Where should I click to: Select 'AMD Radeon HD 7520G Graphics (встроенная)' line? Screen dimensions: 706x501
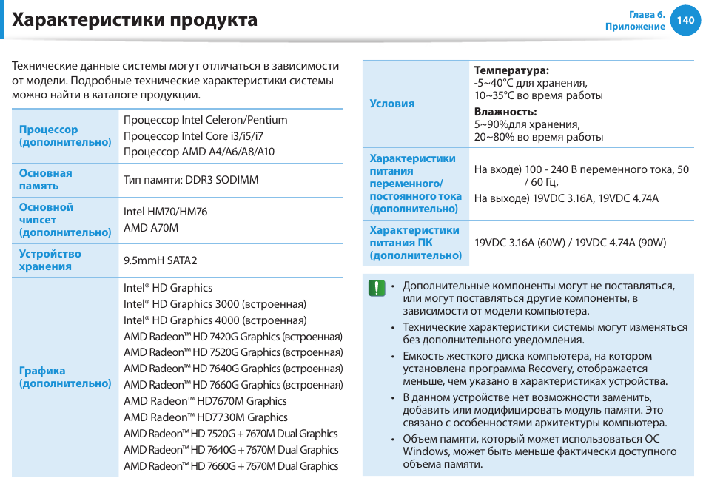[233, 352]
